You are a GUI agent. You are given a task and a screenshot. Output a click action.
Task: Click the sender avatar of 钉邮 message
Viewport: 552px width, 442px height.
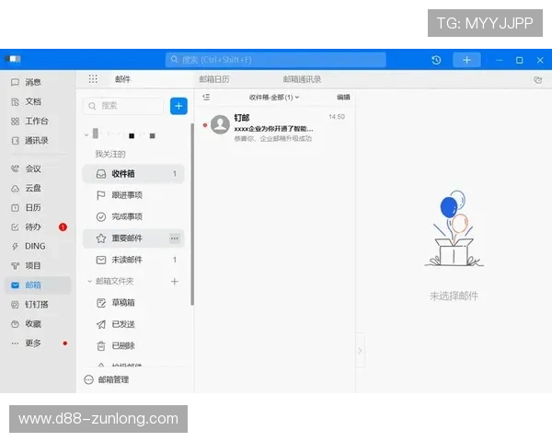pyautogui.click(x=220, y=124)
